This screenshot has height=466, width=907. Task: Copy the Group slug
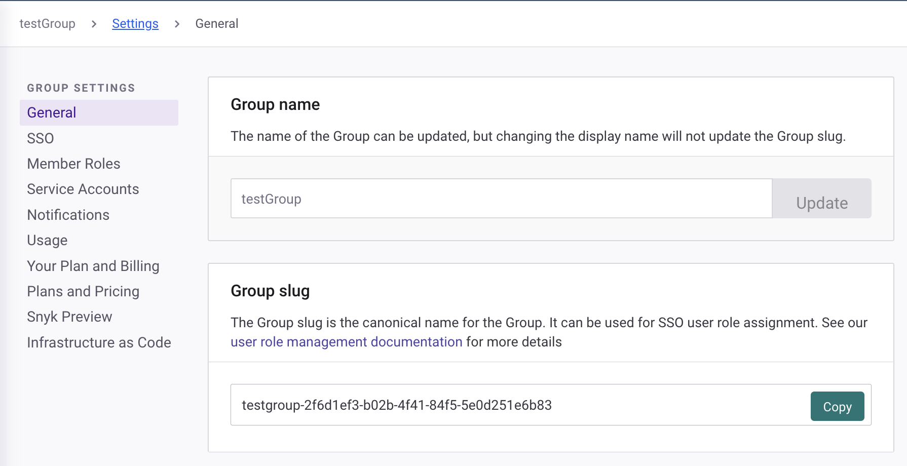tap(837, 406)
